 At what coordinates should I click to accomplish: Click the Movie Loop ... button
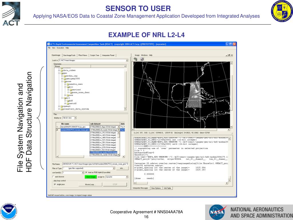click(x=90, y=184)
